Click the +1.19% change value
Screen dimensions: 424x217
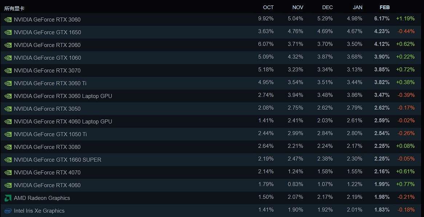pos(405,19)
